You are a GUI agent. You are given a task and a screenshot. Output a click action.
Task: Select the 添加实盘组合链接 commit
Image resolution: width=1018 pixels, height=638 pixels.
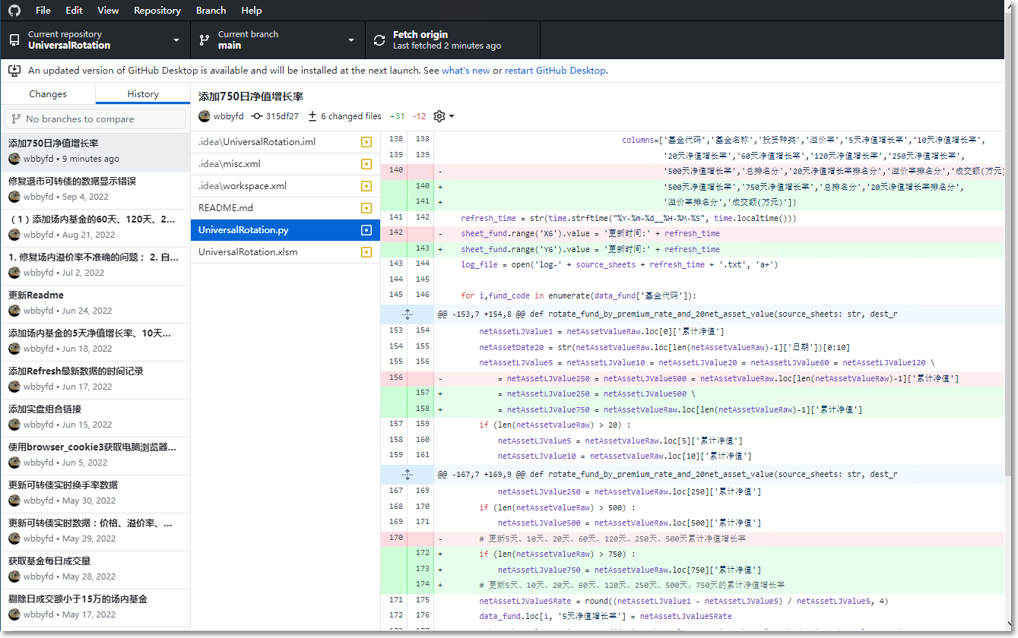point(95,416)
